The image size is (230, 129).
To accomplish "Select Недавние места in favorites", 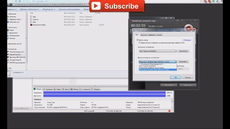I will [x=15, y=19].
